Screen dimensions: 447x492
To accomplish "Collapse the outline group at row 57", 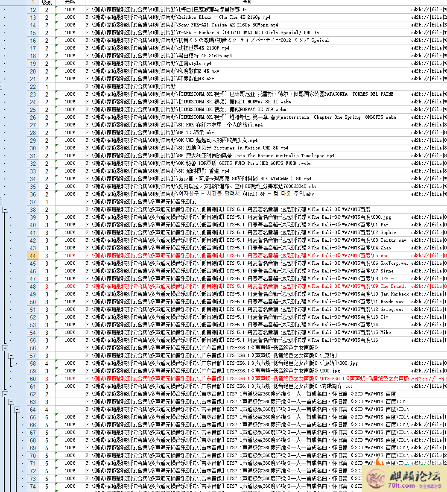I will [x=11, y=355].
